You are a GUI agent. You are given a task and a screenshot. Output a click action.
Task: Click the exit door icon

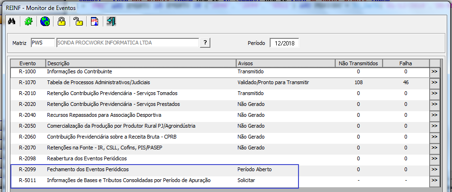[x=111, y=22]
